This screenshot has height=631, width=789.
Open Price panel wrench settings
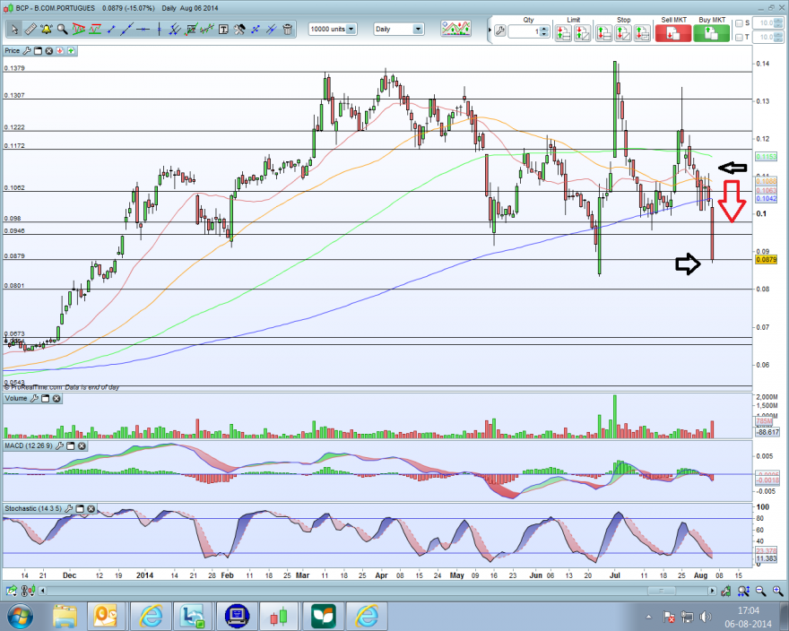(27, 51)
